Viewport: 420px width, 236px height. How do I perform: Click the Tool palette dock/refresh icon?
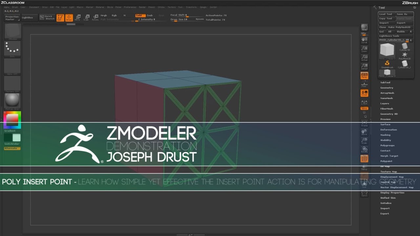click(x=415, y=8)
